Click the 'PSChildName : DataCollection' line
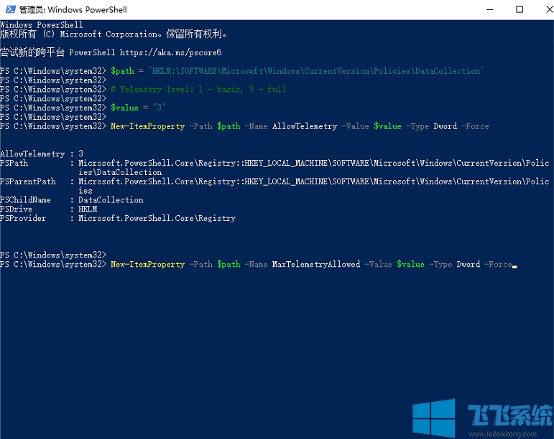 coord(72,200)
